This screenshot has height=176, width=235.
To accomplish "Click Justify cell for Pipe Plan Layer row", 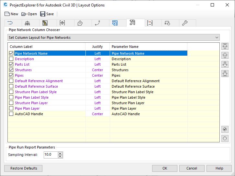I will pyautogui.click(x=97, y=108).
